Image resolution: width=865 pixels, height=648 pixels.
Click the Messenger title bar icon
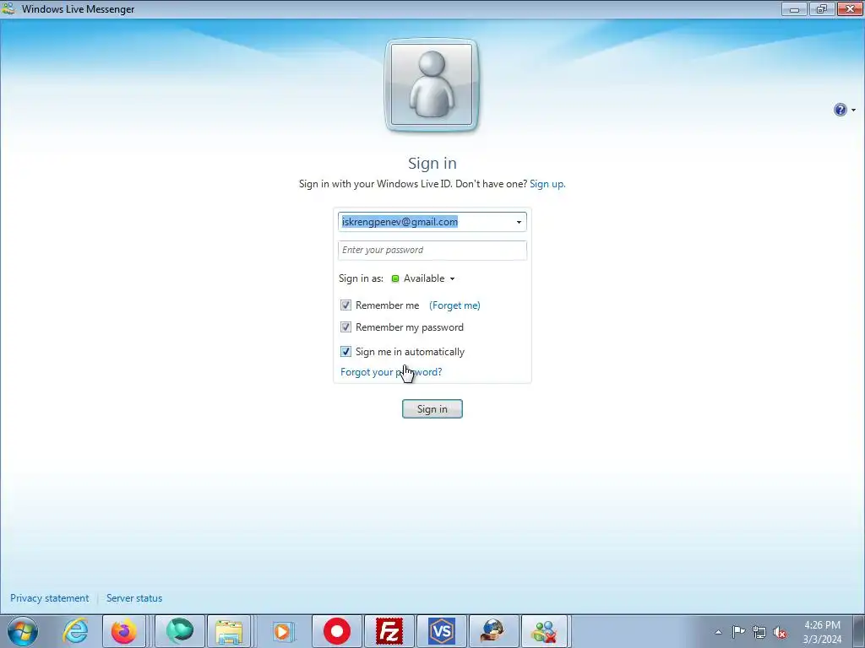(8, 8)
